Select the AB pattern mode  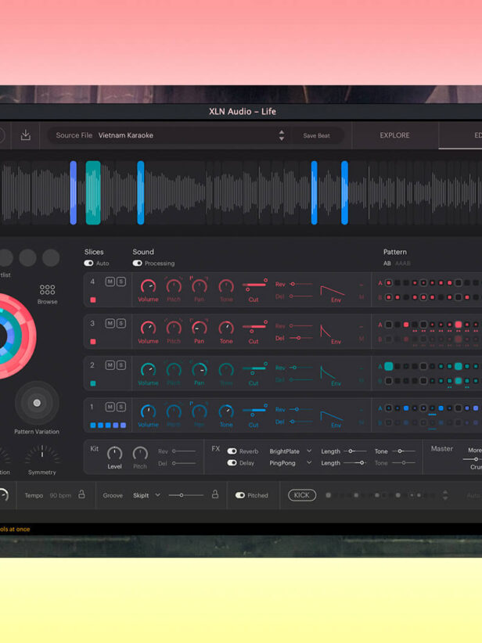387,264
